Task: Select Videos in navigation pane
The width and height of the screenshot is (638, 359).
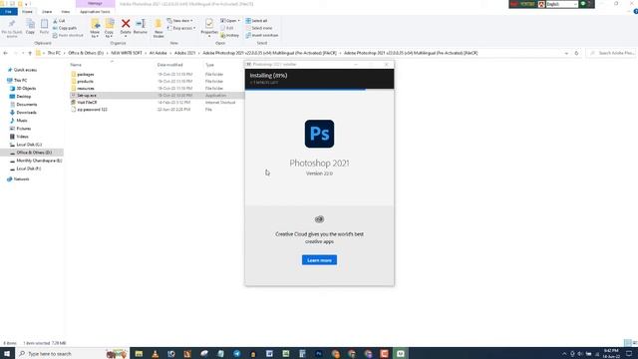Action: tap(22, 137)
